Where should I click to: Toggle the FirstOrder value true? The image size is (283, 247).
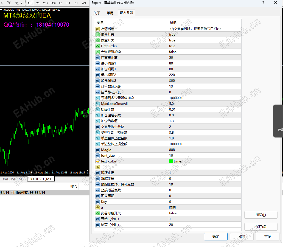(205, 46)
